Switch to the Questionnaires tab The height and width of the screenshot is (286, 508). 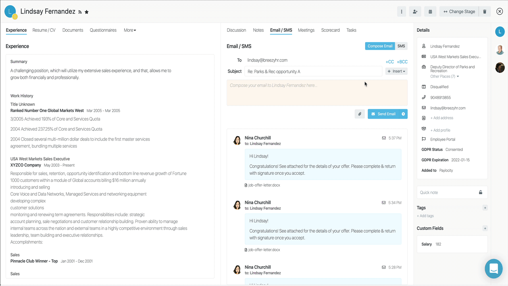tap(103, 30)
